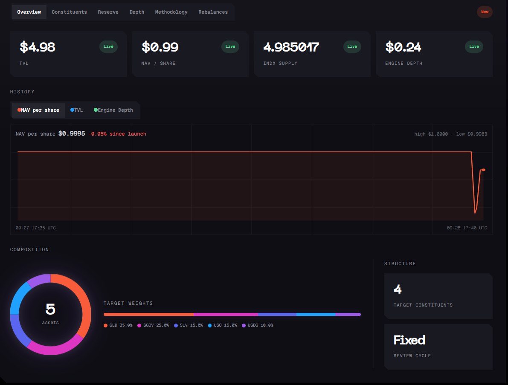Click the '4' Target Constituents card
Screen dimensions: 508x385
click(438, 296)
